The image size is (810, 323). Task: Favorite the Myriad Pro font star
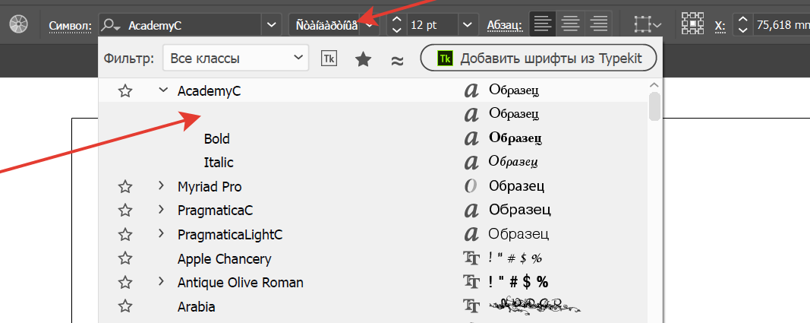(x=125, y=186)
